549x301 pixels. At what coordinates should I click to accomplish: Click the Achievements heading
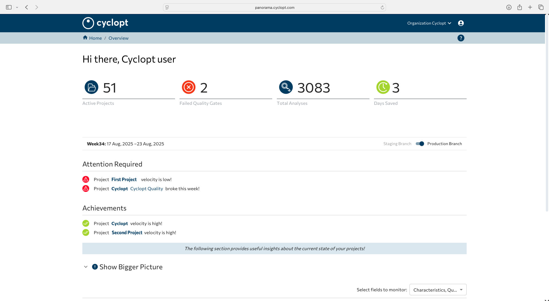coord(104,208)
